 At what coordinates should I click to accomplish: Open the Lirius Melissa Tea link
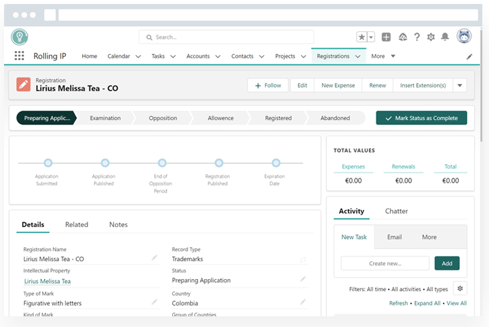click(x=47, y=281)
